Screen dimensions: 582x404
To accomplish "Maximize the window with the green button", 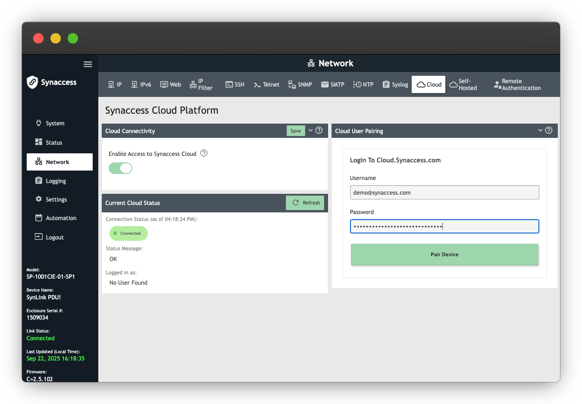I will click(73, 38).
